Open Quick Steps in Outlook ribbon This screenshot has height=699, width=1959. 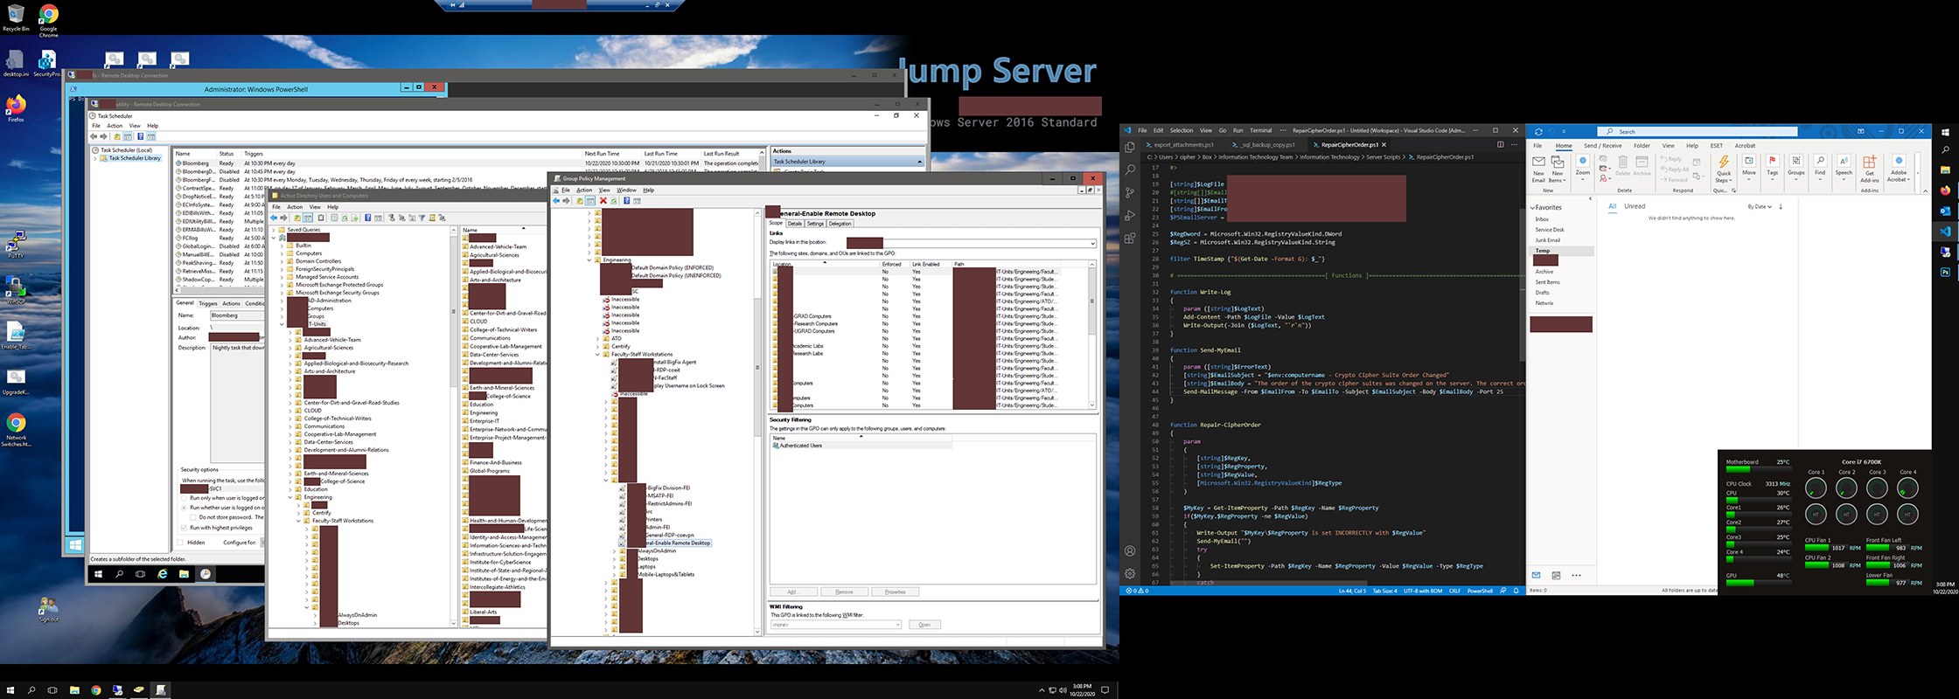[1724, 169]
